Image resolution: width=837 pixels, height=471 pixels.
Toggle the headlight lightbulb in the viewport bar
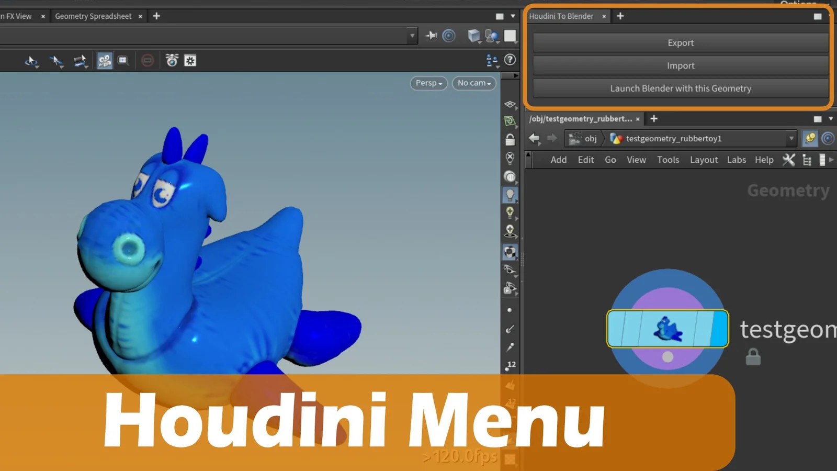[x=510, y=194]
